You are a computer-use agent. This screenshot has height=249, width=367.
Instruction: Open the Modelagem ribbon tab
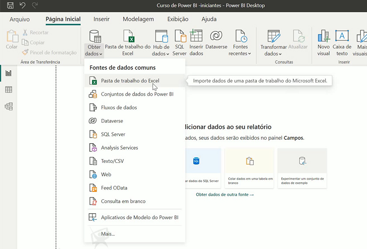point(138,19)
